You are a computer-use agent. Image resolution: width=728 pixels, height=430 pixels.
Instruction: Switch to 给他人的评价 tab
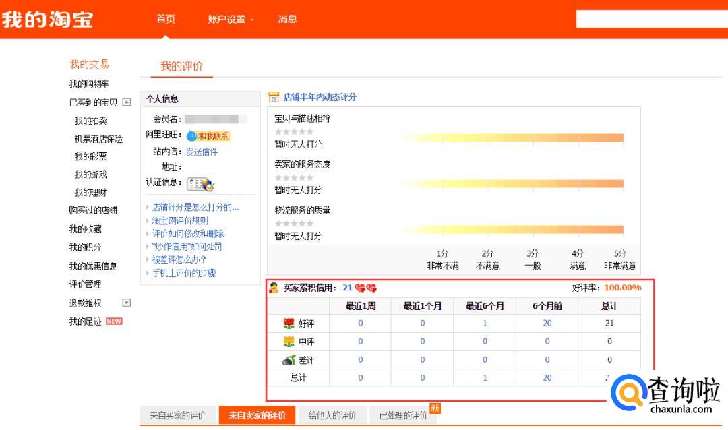(x=332, y=415)
